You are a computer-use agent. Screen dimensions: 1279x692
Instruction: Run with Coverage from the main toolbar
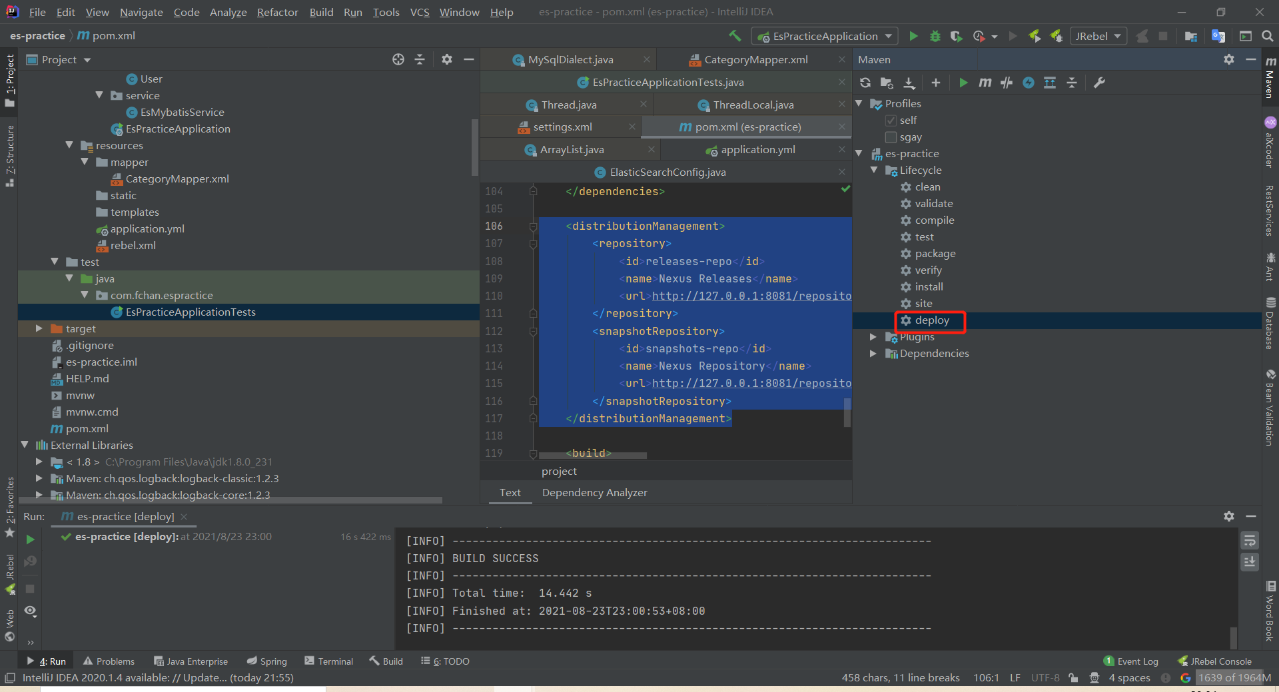956,36
